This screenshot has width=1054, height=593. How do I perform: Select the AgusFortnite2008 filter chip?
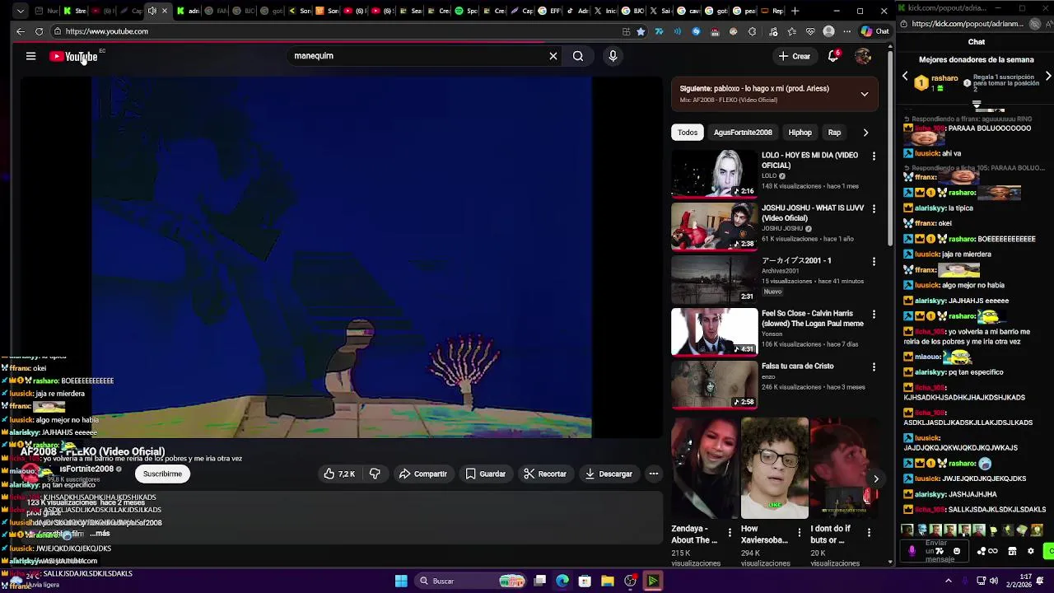743,133
